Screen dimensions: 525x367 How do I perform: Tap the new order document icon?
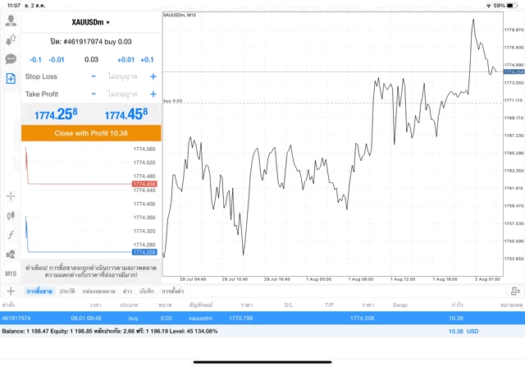[x=11, y=79]
